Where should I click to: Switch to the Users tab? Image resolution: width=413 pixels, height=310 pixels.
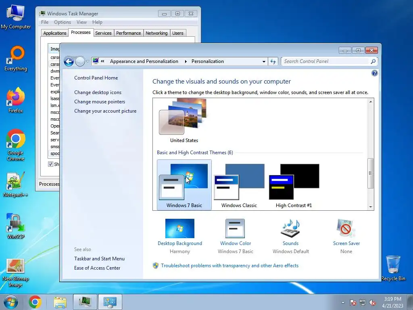click(178, 33)
